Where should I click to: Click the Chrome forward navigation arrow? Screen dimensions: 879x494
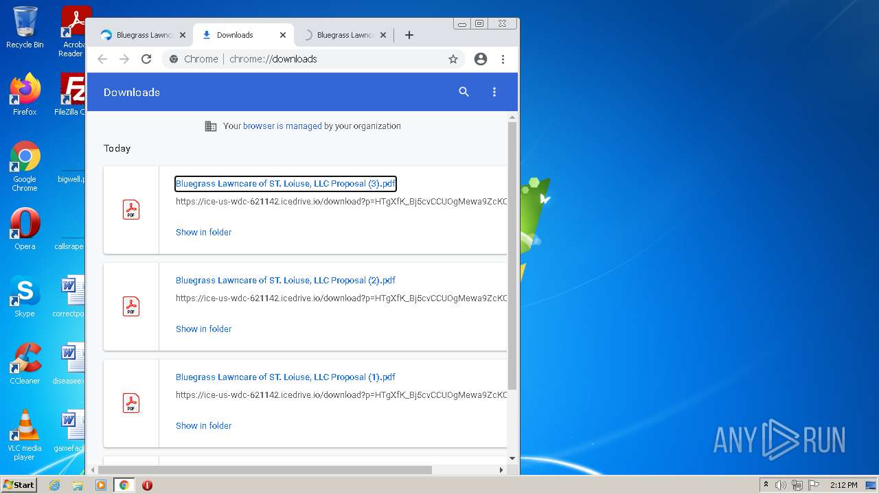click(x=124, y=59)
